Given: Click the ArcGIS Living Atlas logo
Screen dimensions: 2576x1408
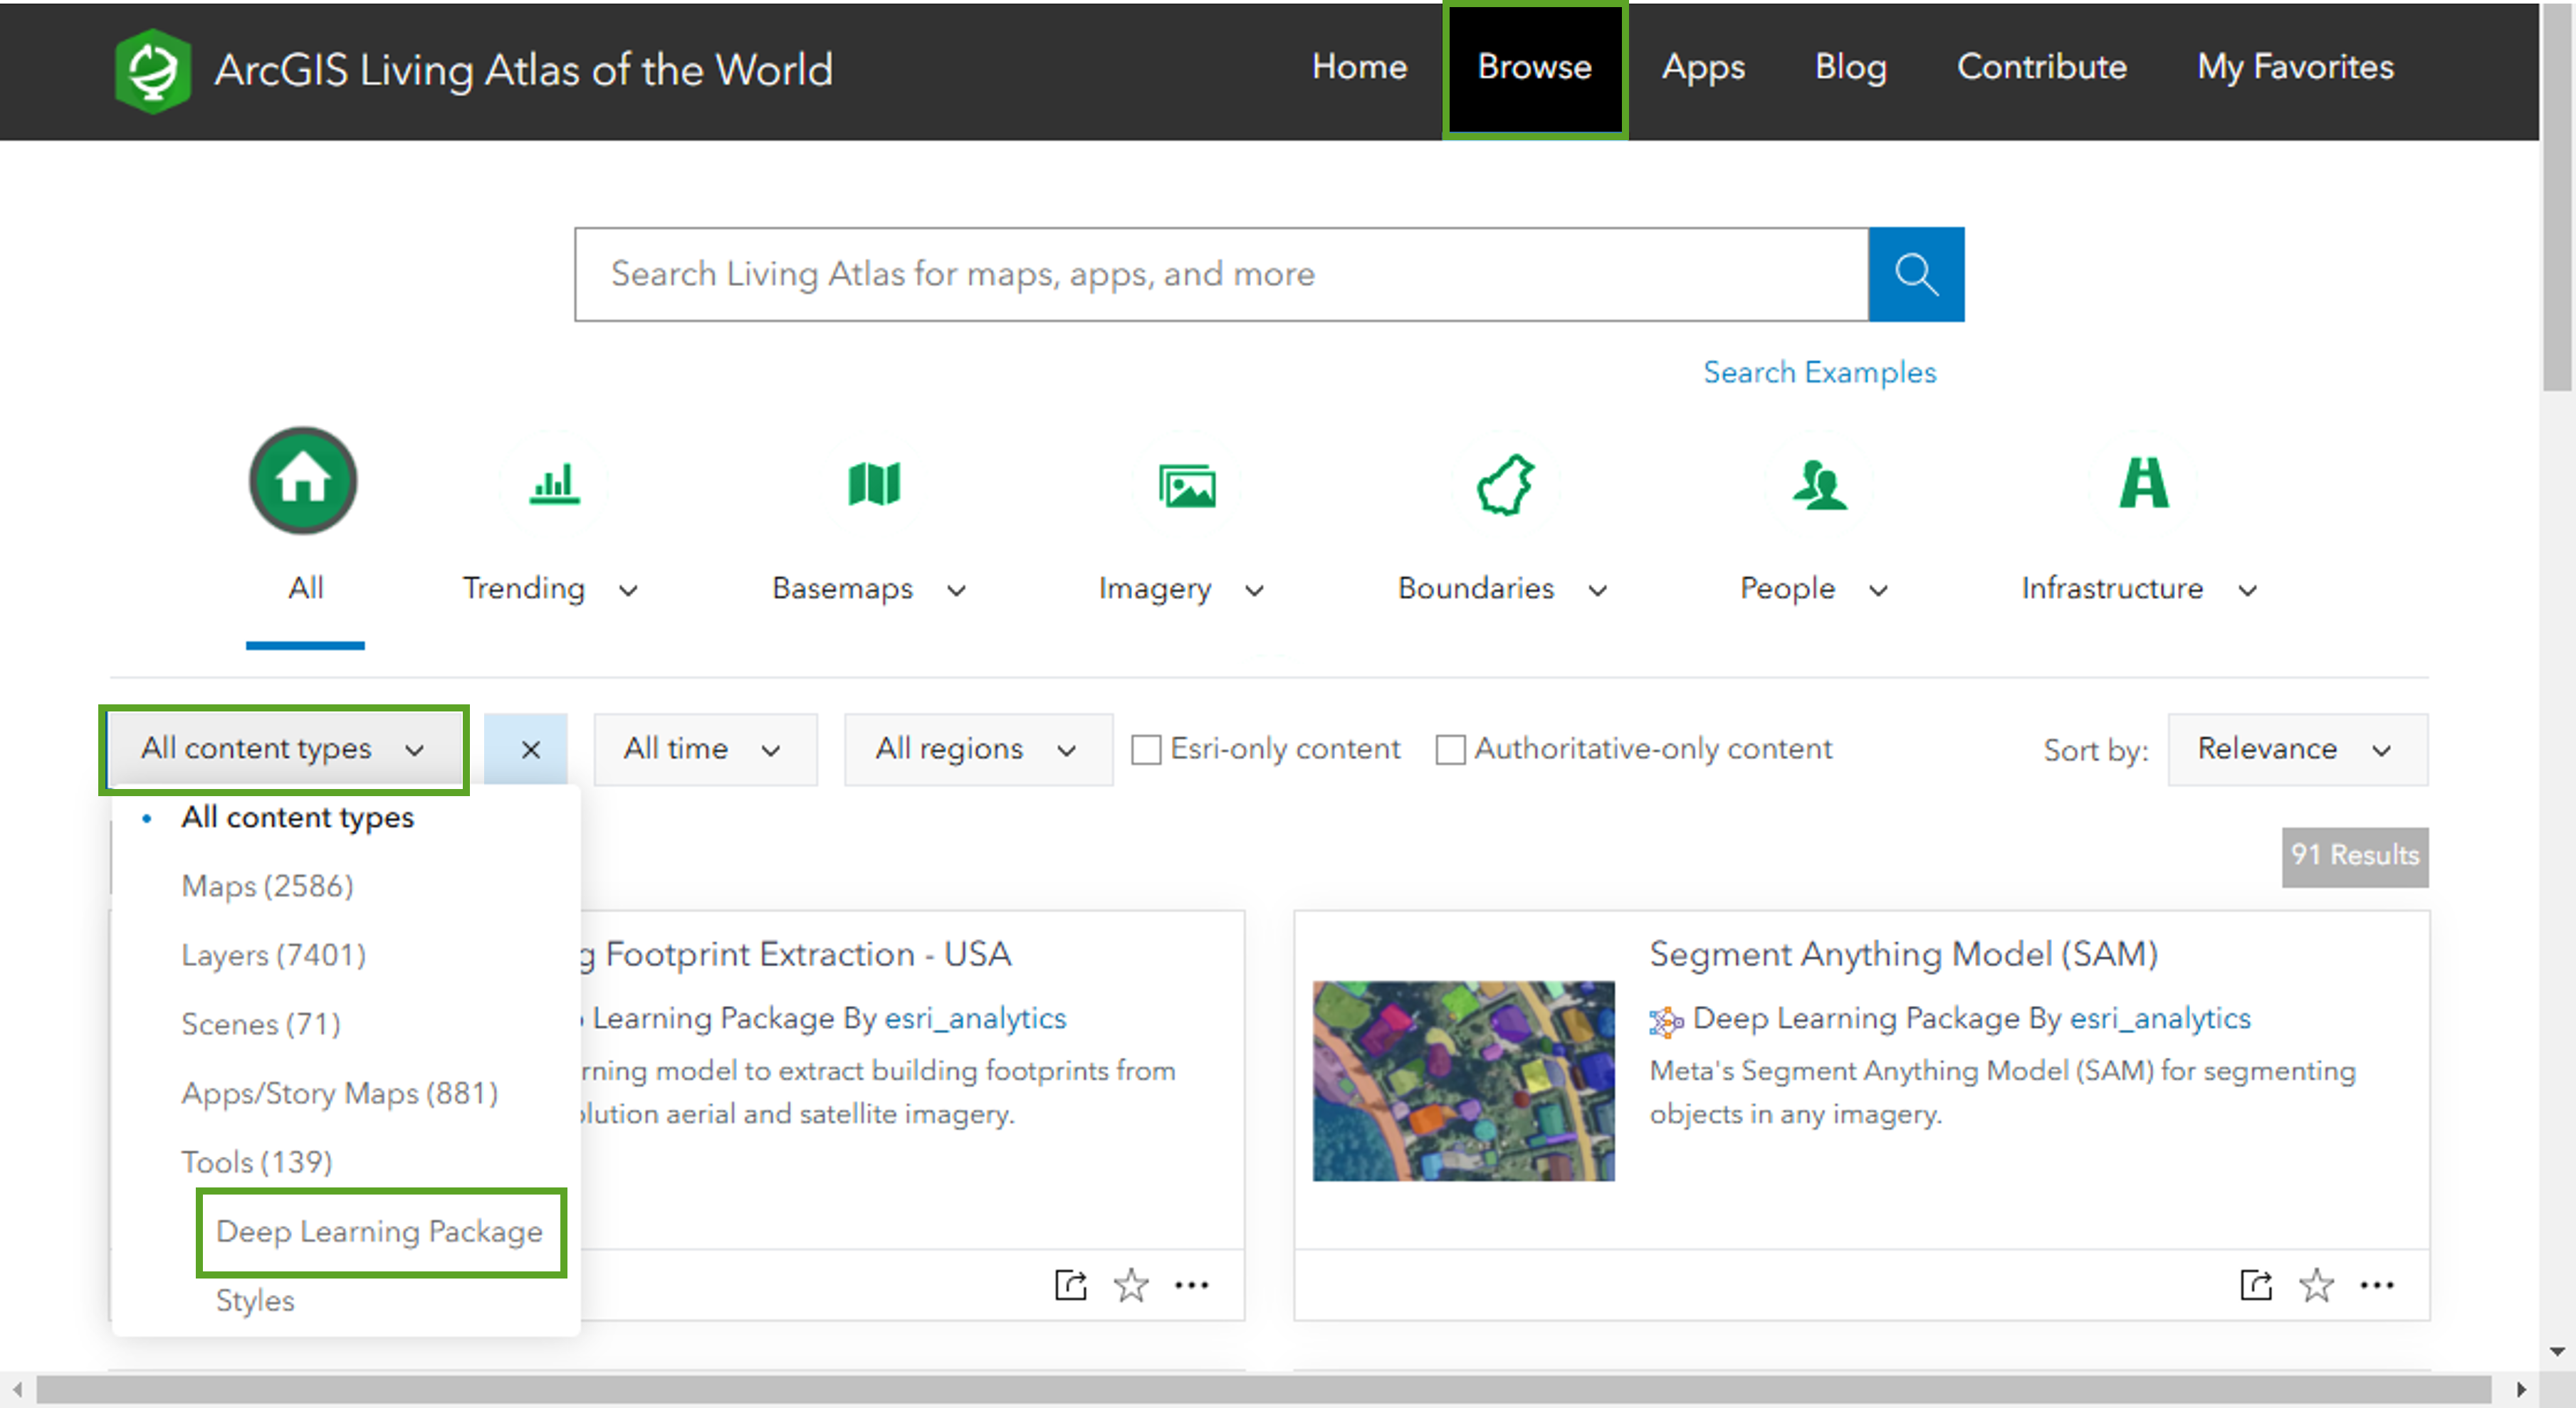Looking at the screenshot, I should pyautogui.click(x=152, y=70).
